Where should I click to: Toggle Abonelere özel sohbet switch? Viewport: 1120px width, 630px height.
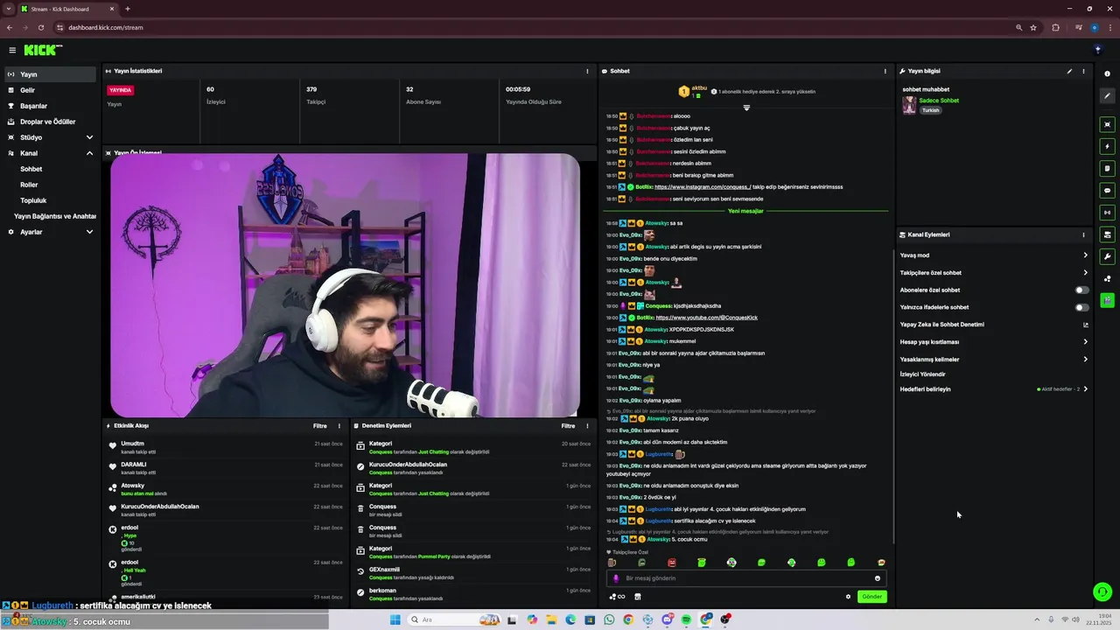click(1082, 290)
